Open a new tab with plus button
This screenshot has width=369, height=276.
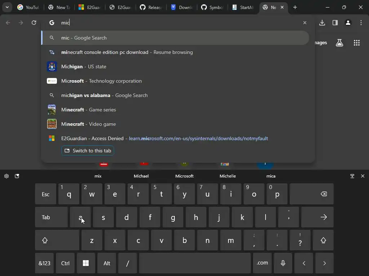coord(295,7)
